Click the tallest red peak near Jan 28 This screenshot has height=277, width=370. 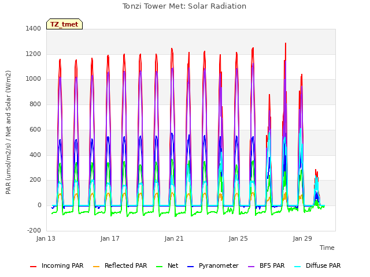[286, 44]
